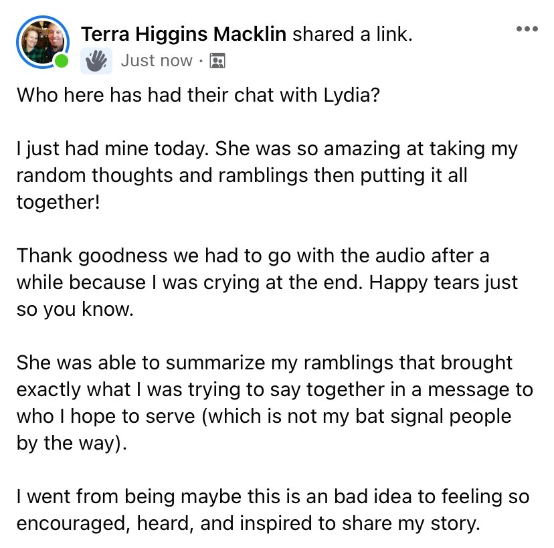Click the 'Thank goodness we had to go' paragraph

pyautogui.click(x=267, y=282)
